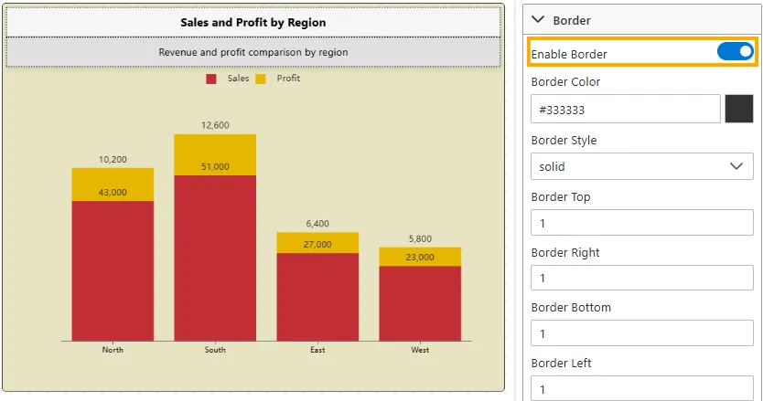763x401 pixels.
Task: Click the red East Sales bar
Action: [x=317, y=297]
